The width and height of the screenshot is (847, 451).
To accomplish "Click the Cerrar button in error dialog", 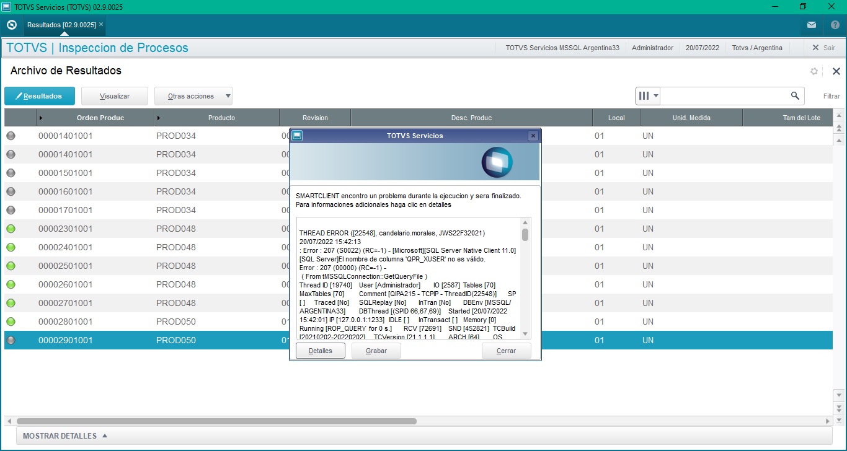I will coord(507,351).
